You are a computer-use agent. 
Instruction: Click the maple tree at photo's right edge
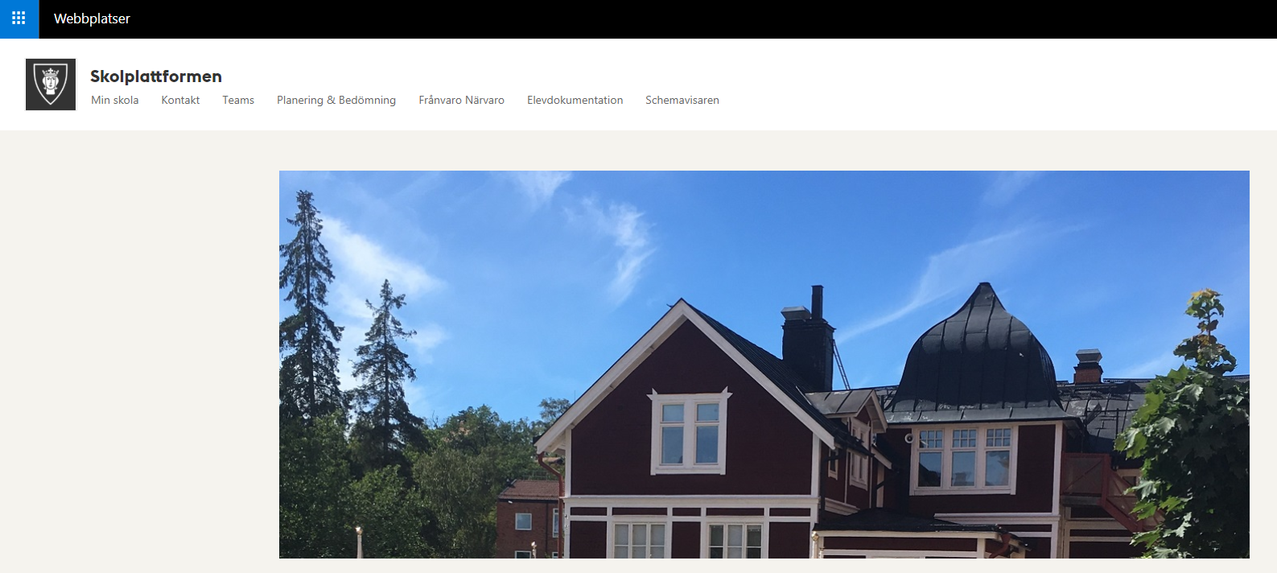1191,435
